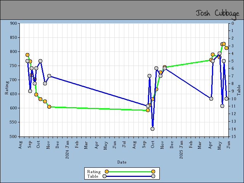Click the Table label in the legend
The image size is (244, 183).
tap(93, 176)
